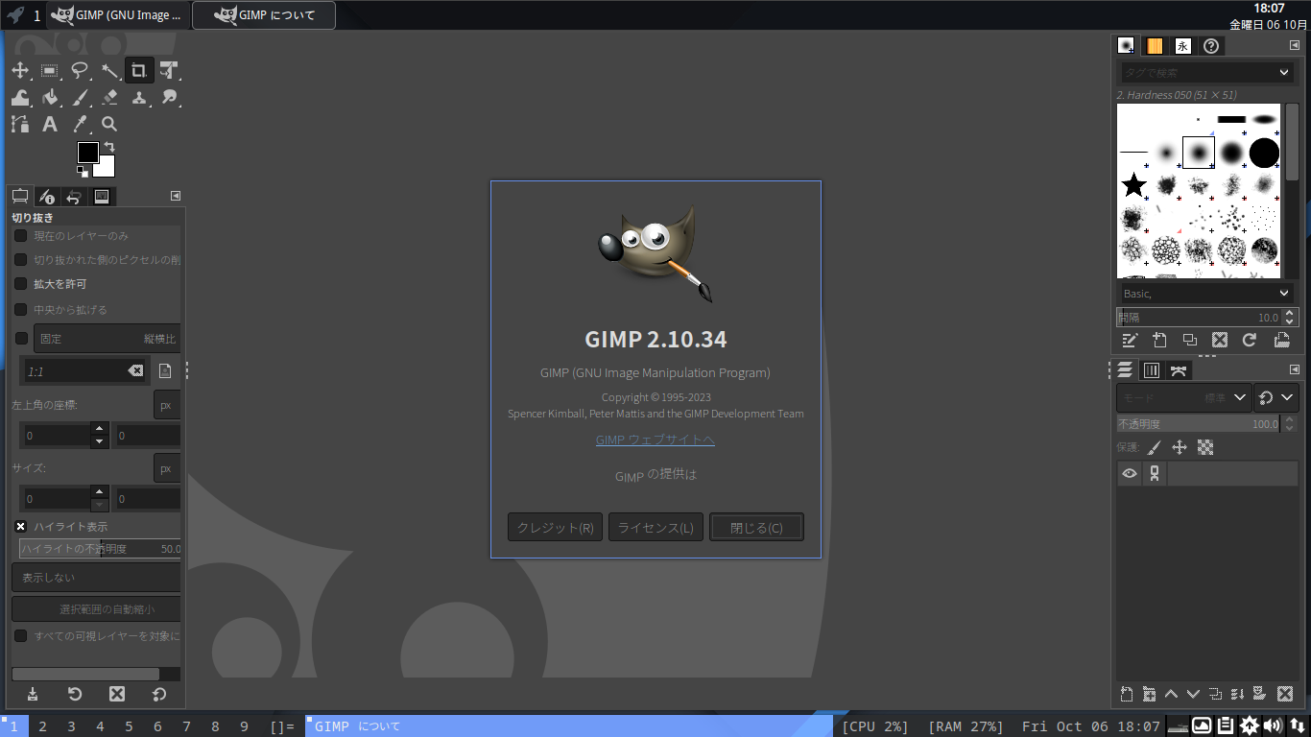This screenshot has width=1311, height=737.
Task: Toggle layer visibility eye column header
Action: coord(1130,473)
